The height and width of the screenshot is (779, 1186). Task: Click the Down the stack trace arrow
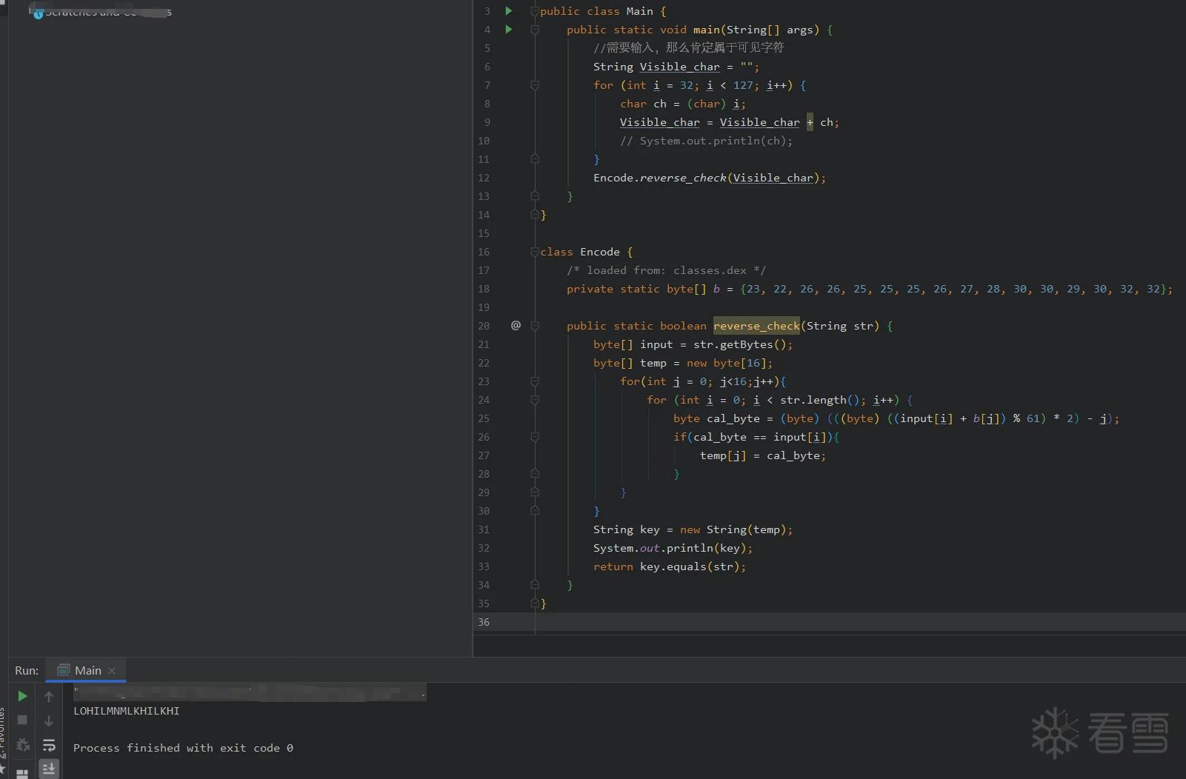pos(49,721)
